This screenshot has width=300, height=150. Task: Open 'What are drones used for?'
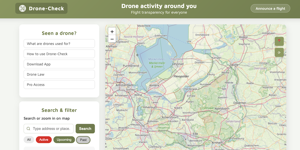[x=59, y=43]
